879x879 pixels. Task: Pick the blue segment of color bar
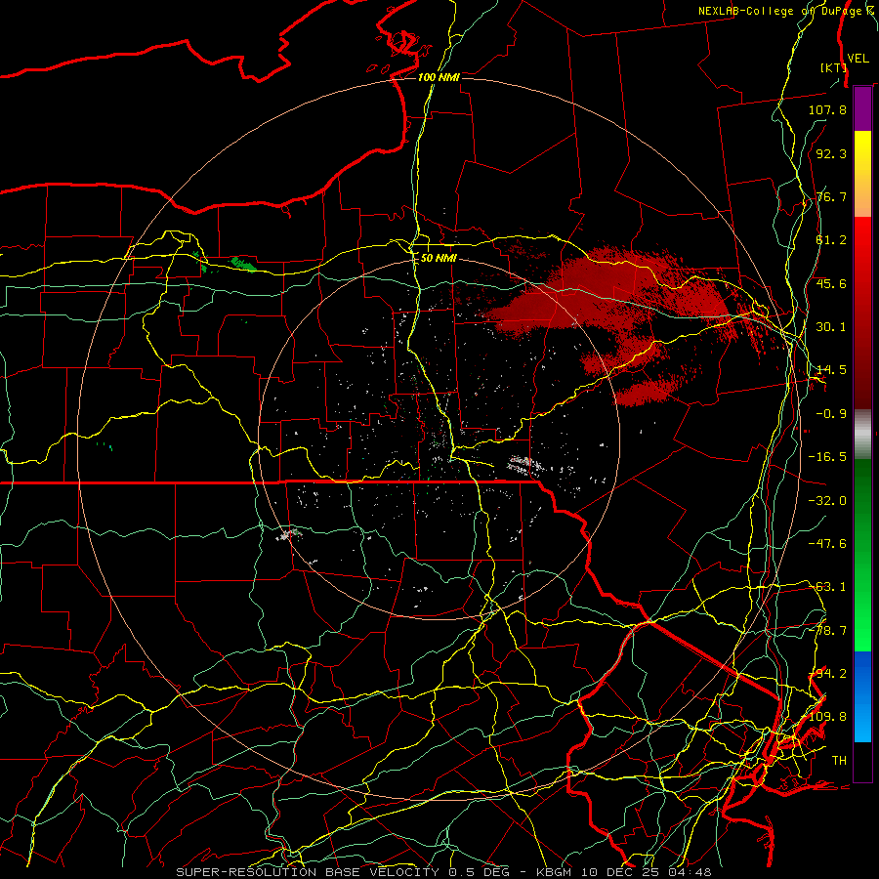[862, 696]
